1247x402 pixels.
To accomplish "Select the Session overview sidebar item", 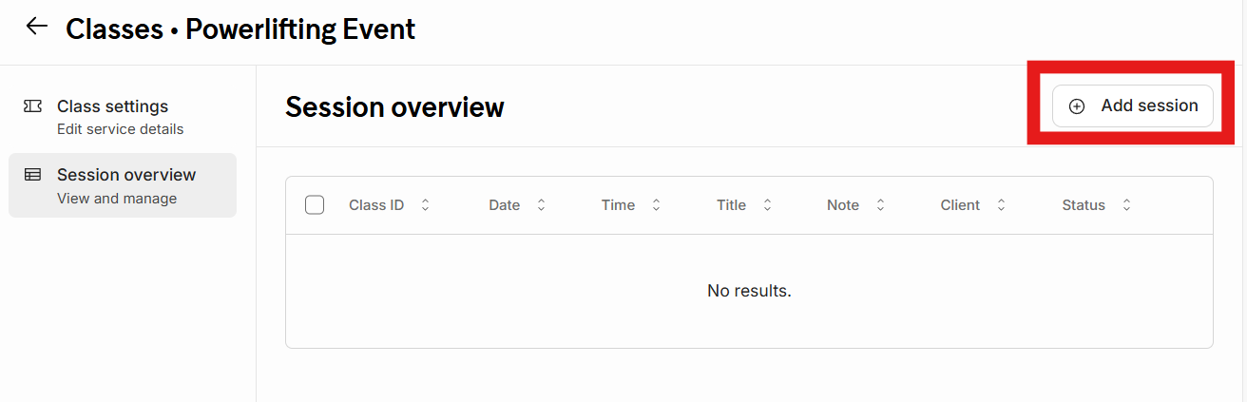I will pyautogui.click(x=123, y=185).
